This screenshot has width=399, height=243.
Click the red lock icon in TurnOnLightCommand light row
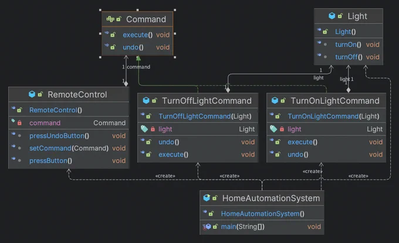282,129
